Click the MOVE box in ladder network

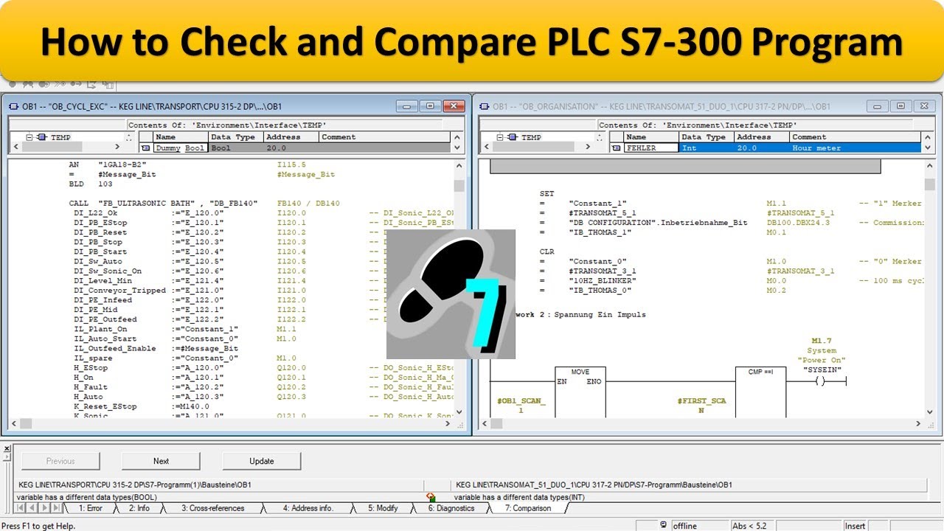580,391
